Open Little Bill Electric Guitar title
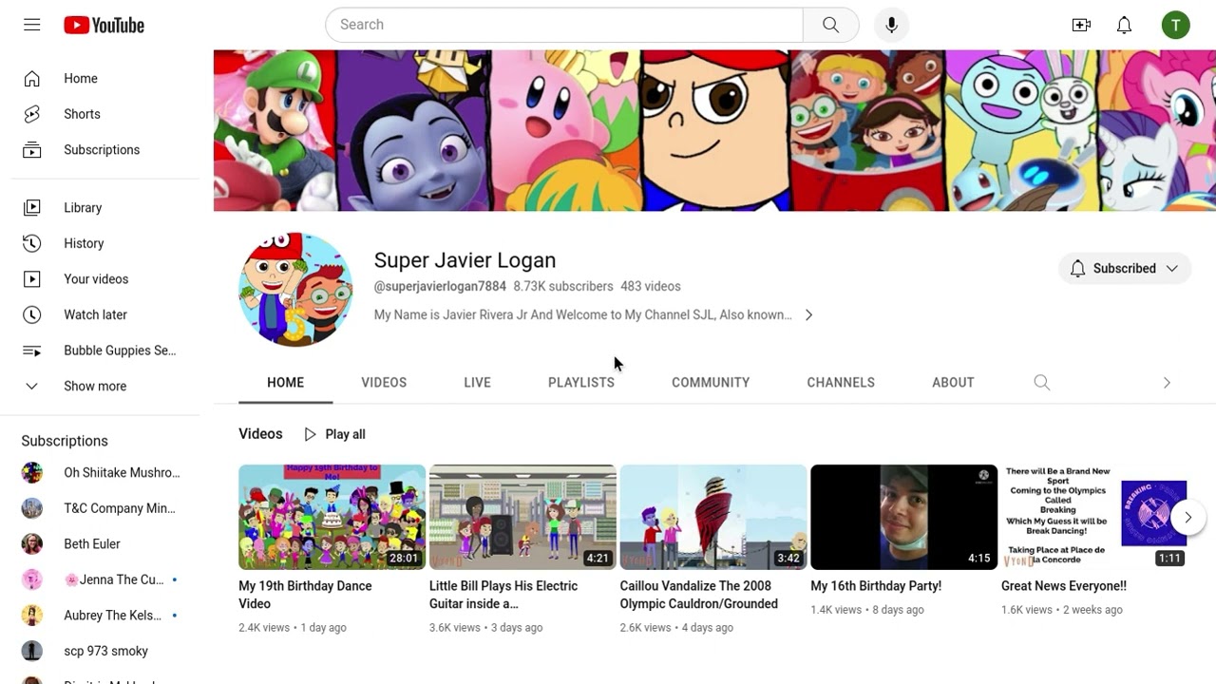The image size is (1216, 684). 503,595
